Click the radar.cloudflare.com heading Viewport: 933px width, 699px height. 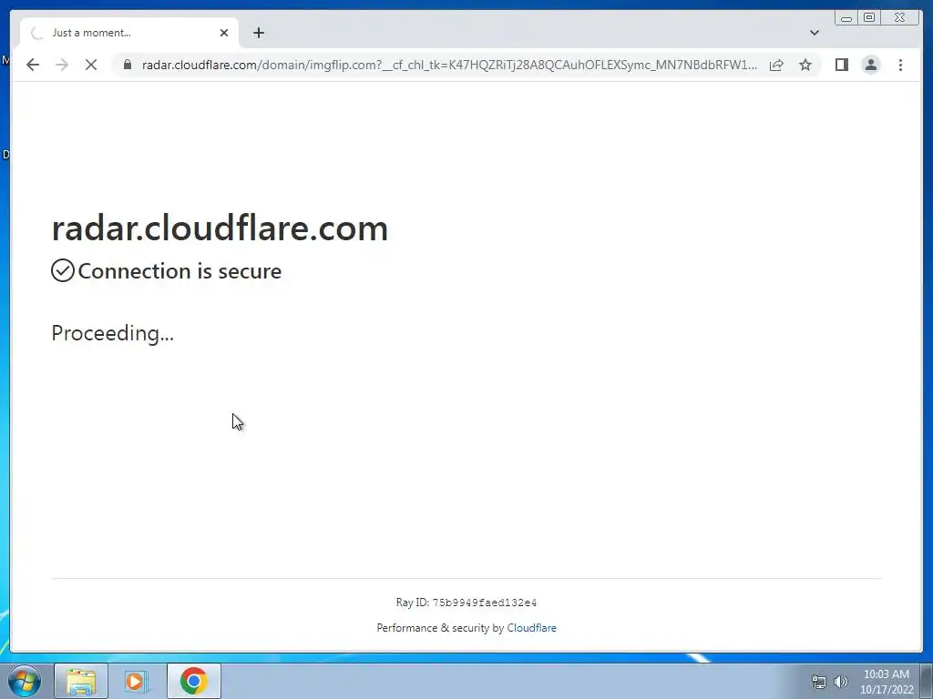pyautogui.click(x=220, y=228)
